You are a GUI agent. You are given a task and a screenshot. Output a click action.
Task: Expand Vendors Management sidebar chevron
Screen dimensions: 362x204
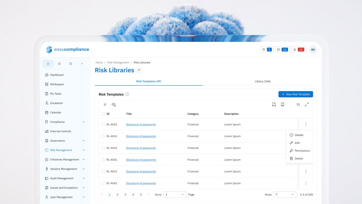tap(84, 169)
